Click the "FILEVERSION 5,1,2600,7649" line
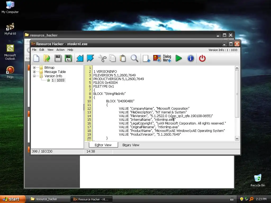This screenshot has height=203, width=271. [114, 75]
